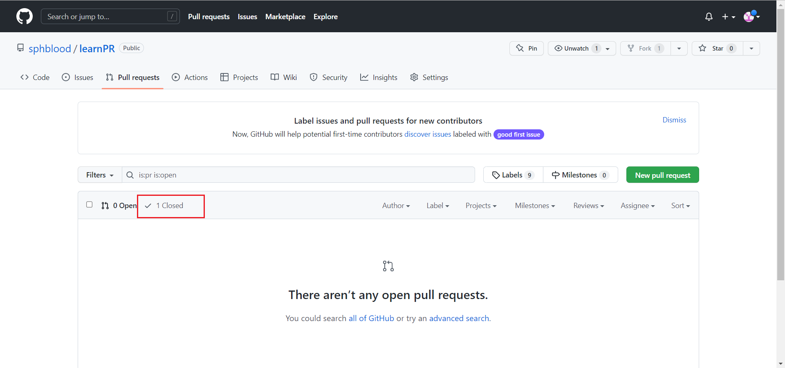Screen dimensions: 785x368
Task: Show the 0 Open pull requests
Action: click(119, 206)
